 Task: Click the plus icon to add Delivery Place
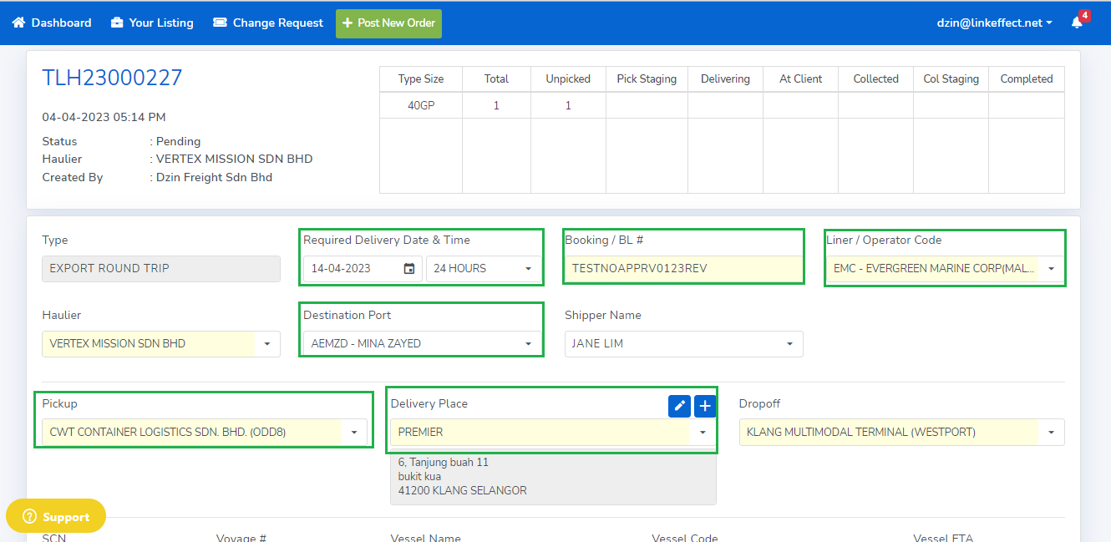[705, 406]
